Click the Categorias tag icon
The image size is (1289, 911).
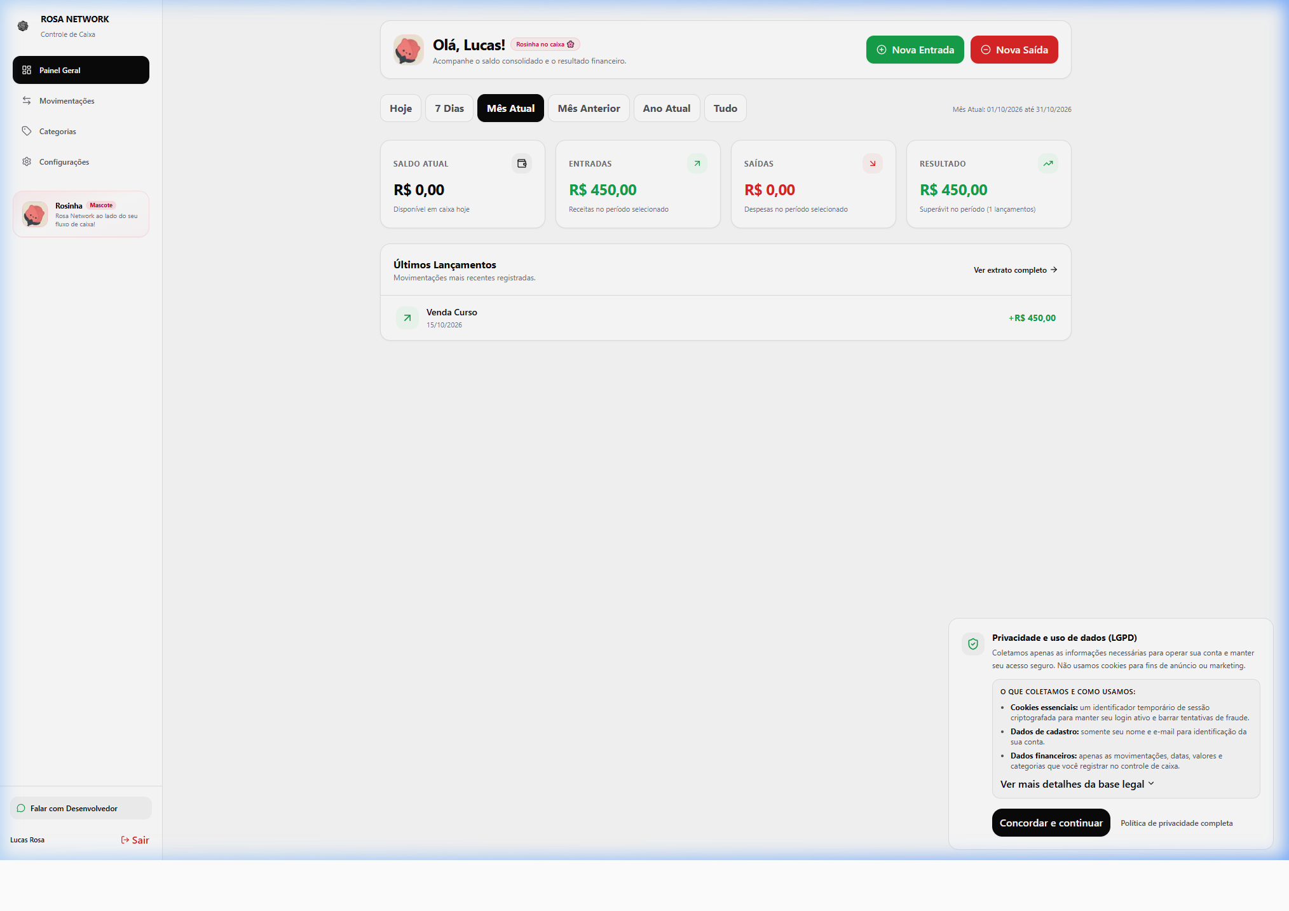pyautogui.click(x=27, y=131)
